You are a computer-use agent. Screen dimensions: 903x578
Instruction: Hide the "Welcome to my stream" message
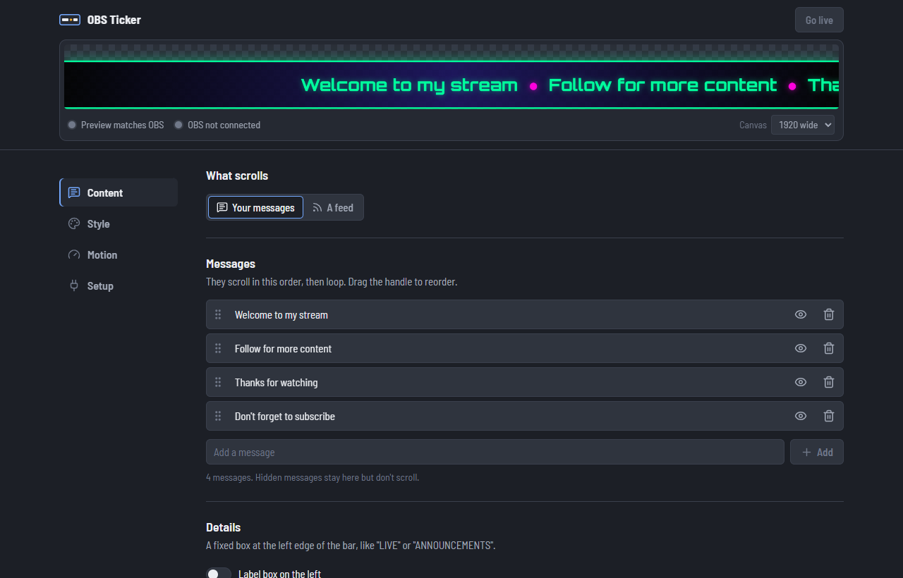[x=801, y=314]
